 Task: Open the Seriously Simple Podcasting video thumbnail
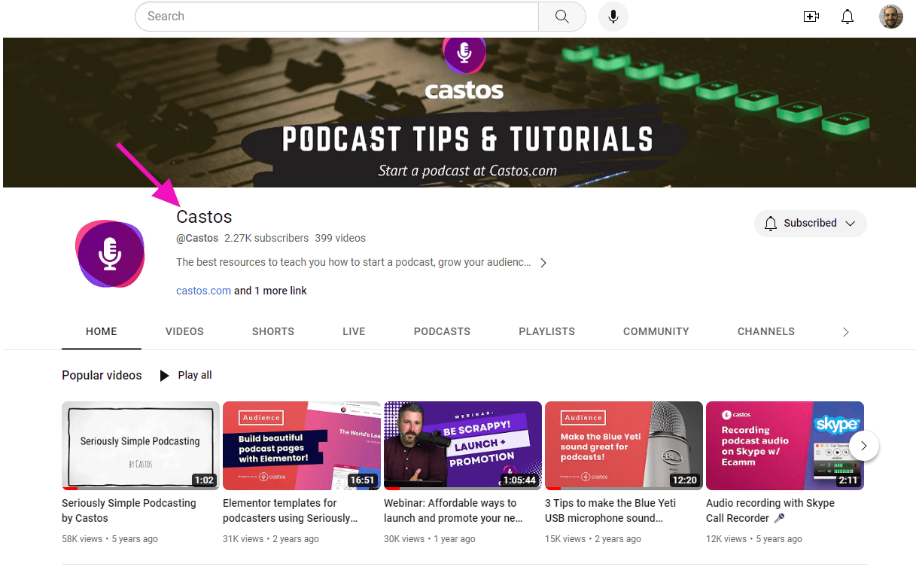[x=141, y=446]
